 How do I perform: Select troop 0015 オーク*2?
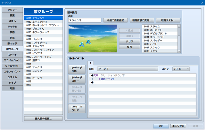tap(44, 67)
